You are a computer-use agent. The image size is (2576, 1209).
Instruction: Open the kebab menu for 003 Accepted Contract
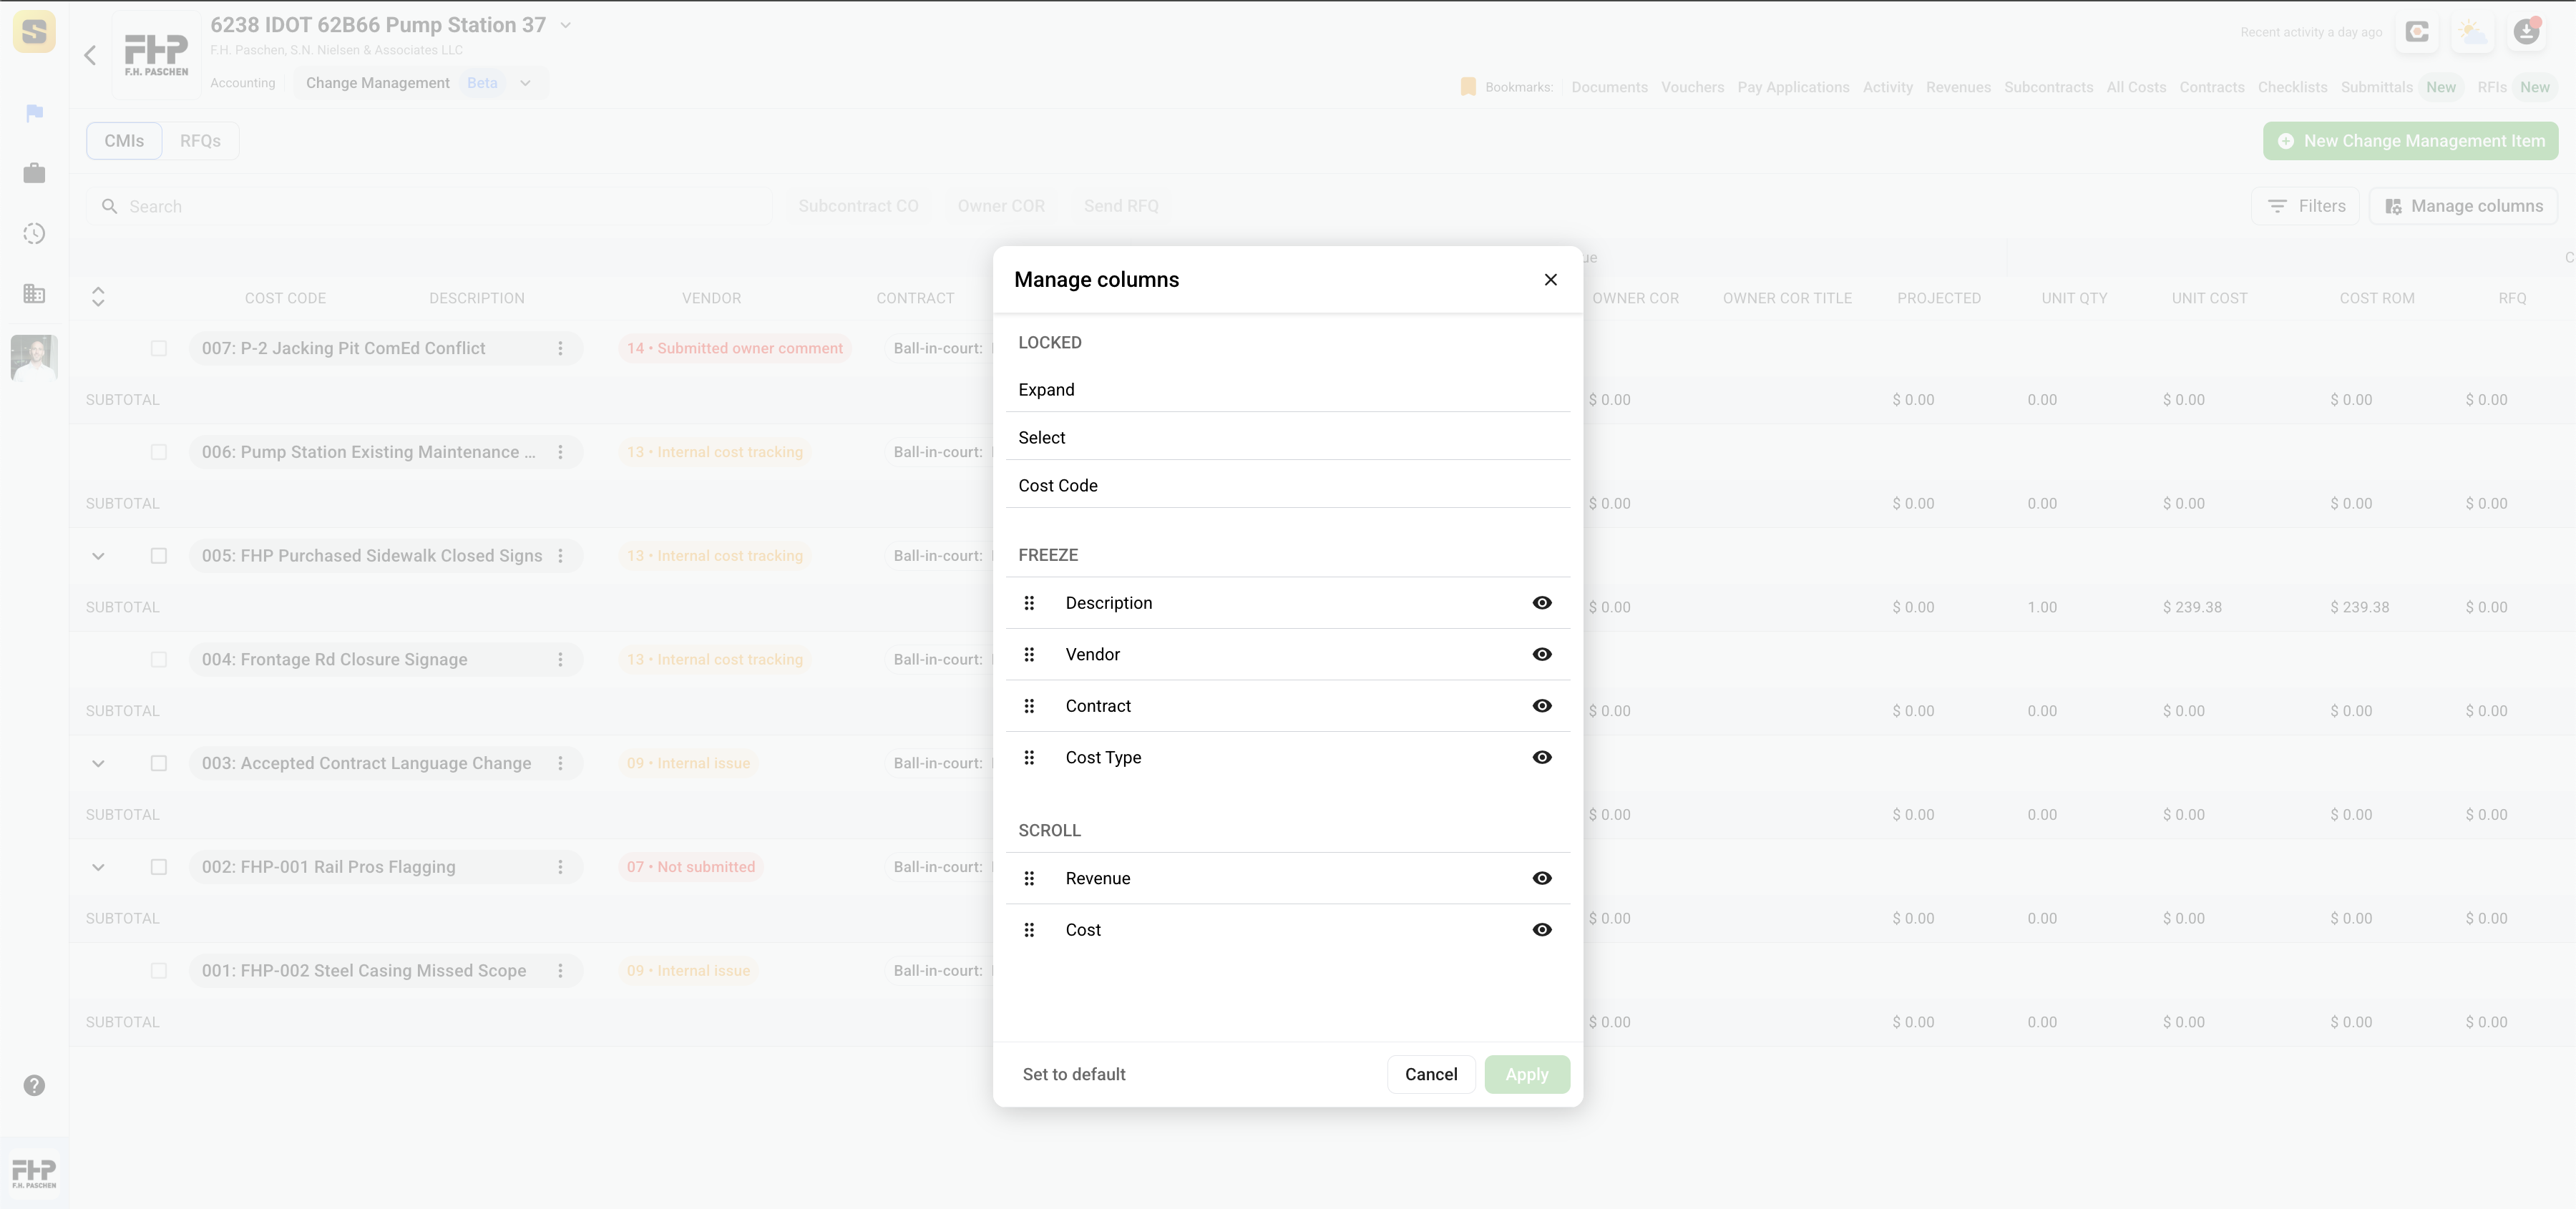(x=560, y=763)
